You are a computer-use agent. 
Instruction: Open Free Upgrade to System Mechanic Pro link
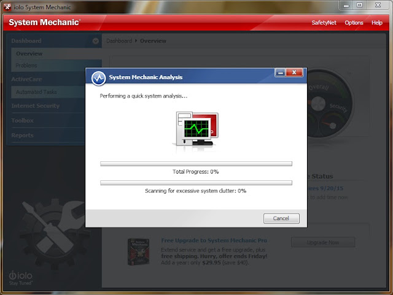point(214,240)
